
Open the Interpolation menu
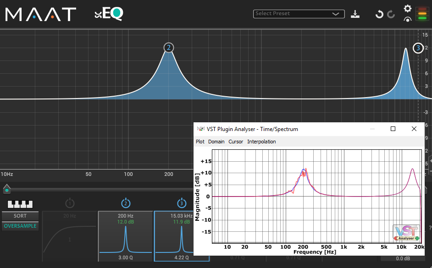261,142
